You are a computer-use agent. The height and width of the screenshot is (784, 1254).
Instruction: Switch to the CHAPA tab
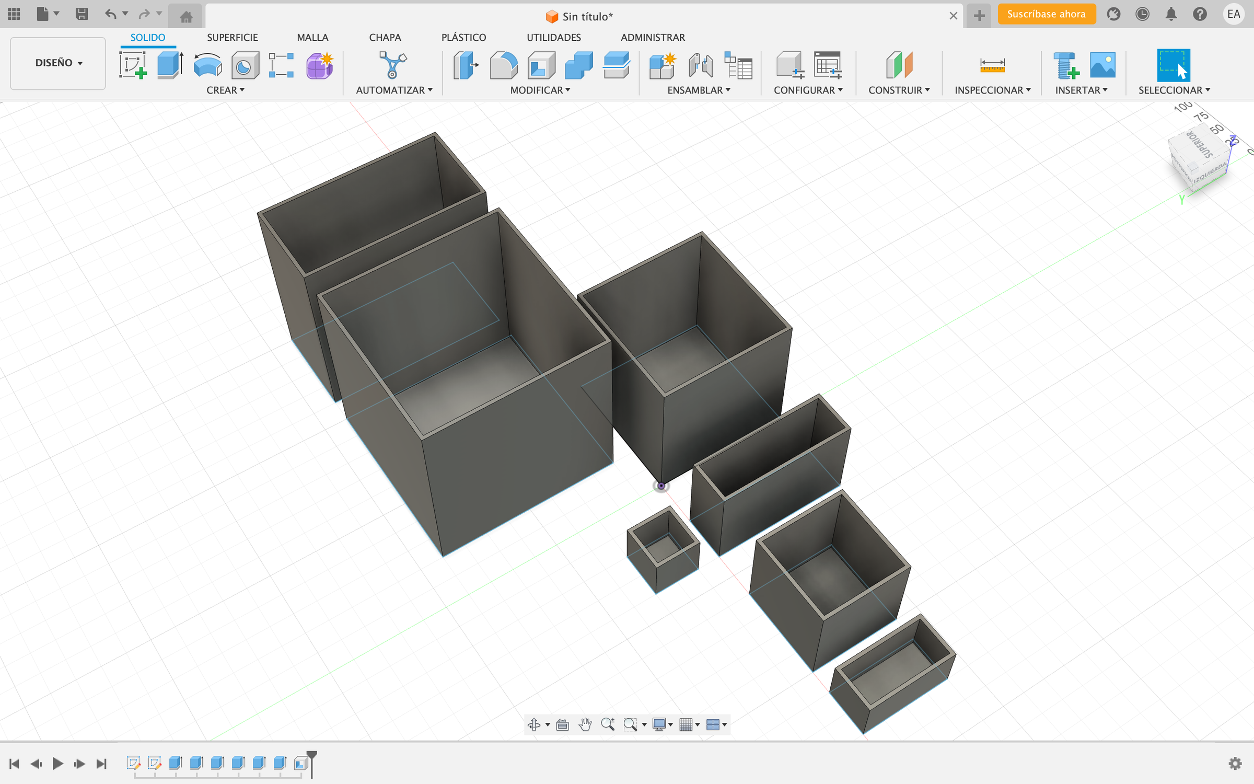[385, 38]
